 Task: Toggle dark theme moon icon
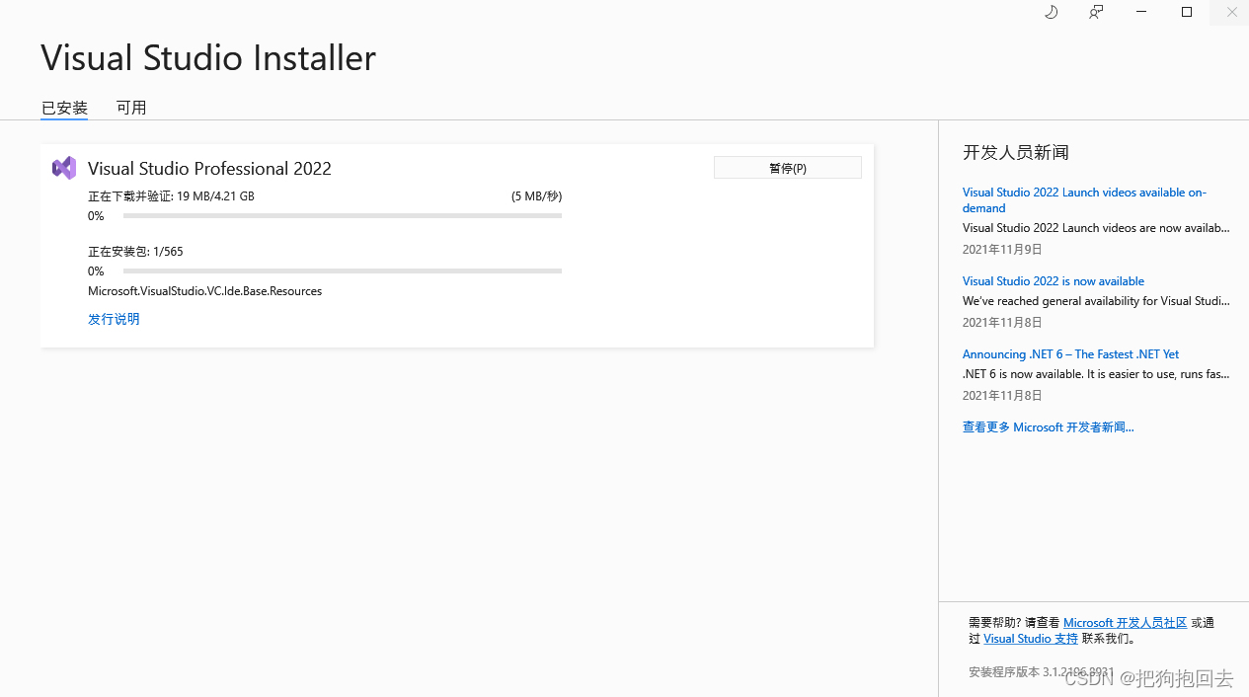click(1051, 12)
